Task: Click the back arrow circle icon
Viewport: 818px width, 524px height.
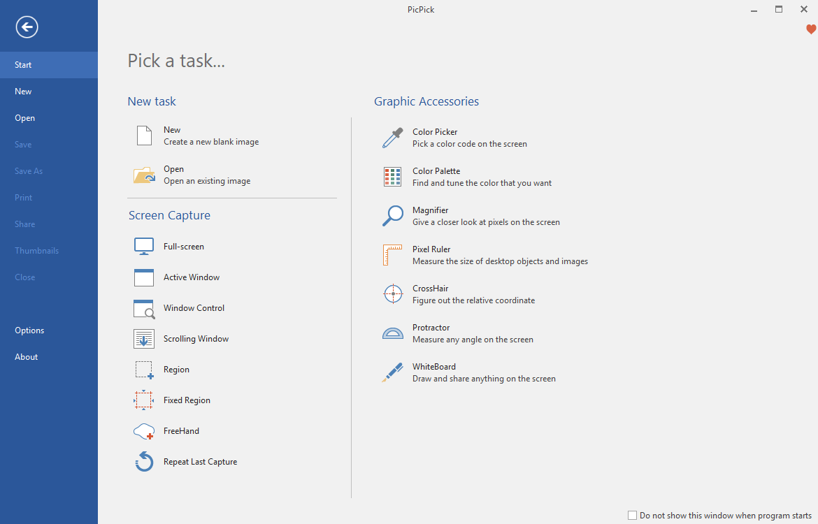Action: pyautogui.click(x=27, y=27)
